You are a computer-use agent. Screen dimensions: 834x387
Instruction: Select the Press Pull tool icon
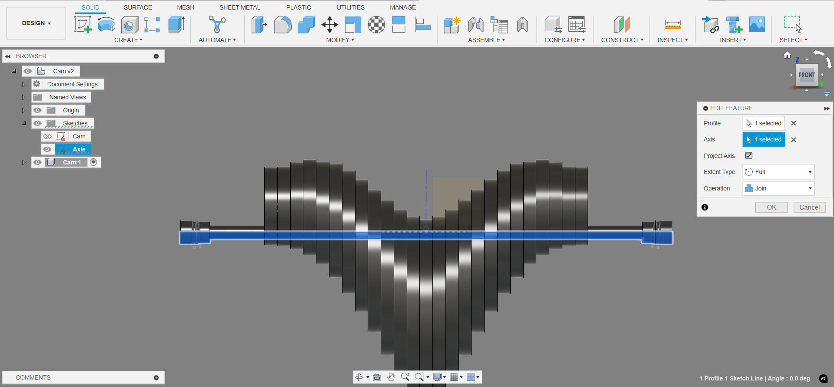click(259, 25)
